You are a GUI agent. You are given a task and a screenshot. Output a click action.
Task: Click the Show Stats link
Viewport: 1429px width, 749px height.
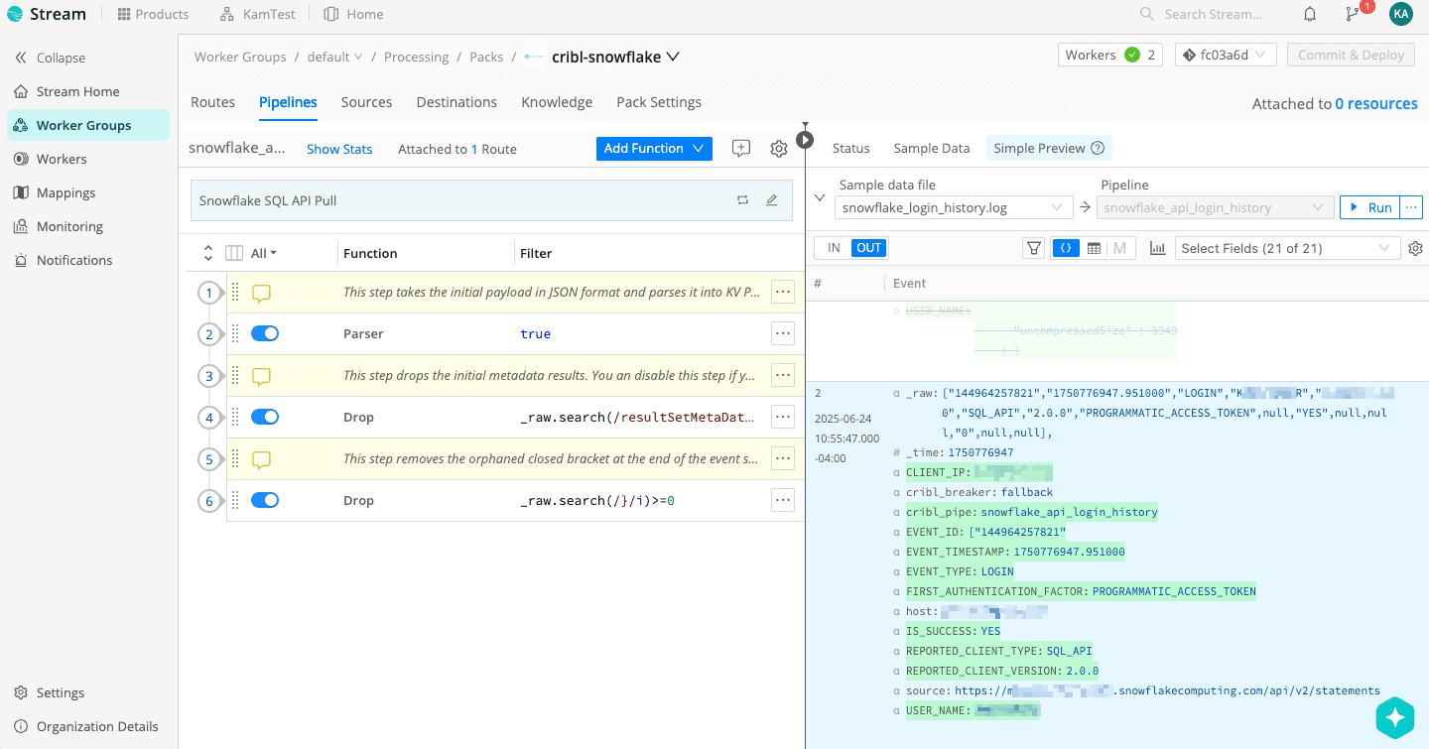(x=339, y=149)
